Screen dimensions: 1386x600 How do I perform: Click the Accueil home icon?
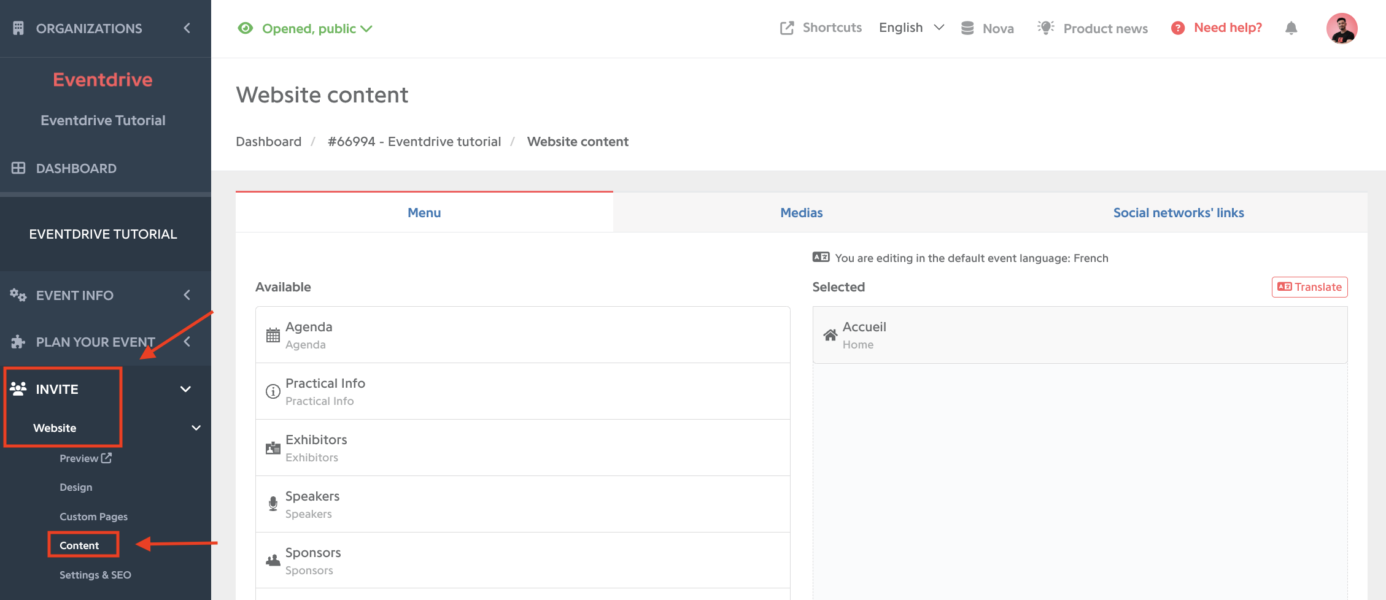[830, 335]
